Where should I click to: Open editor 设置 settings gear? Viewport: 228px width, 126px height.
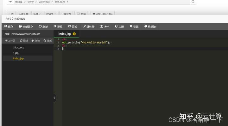click(x=134, y=26)
